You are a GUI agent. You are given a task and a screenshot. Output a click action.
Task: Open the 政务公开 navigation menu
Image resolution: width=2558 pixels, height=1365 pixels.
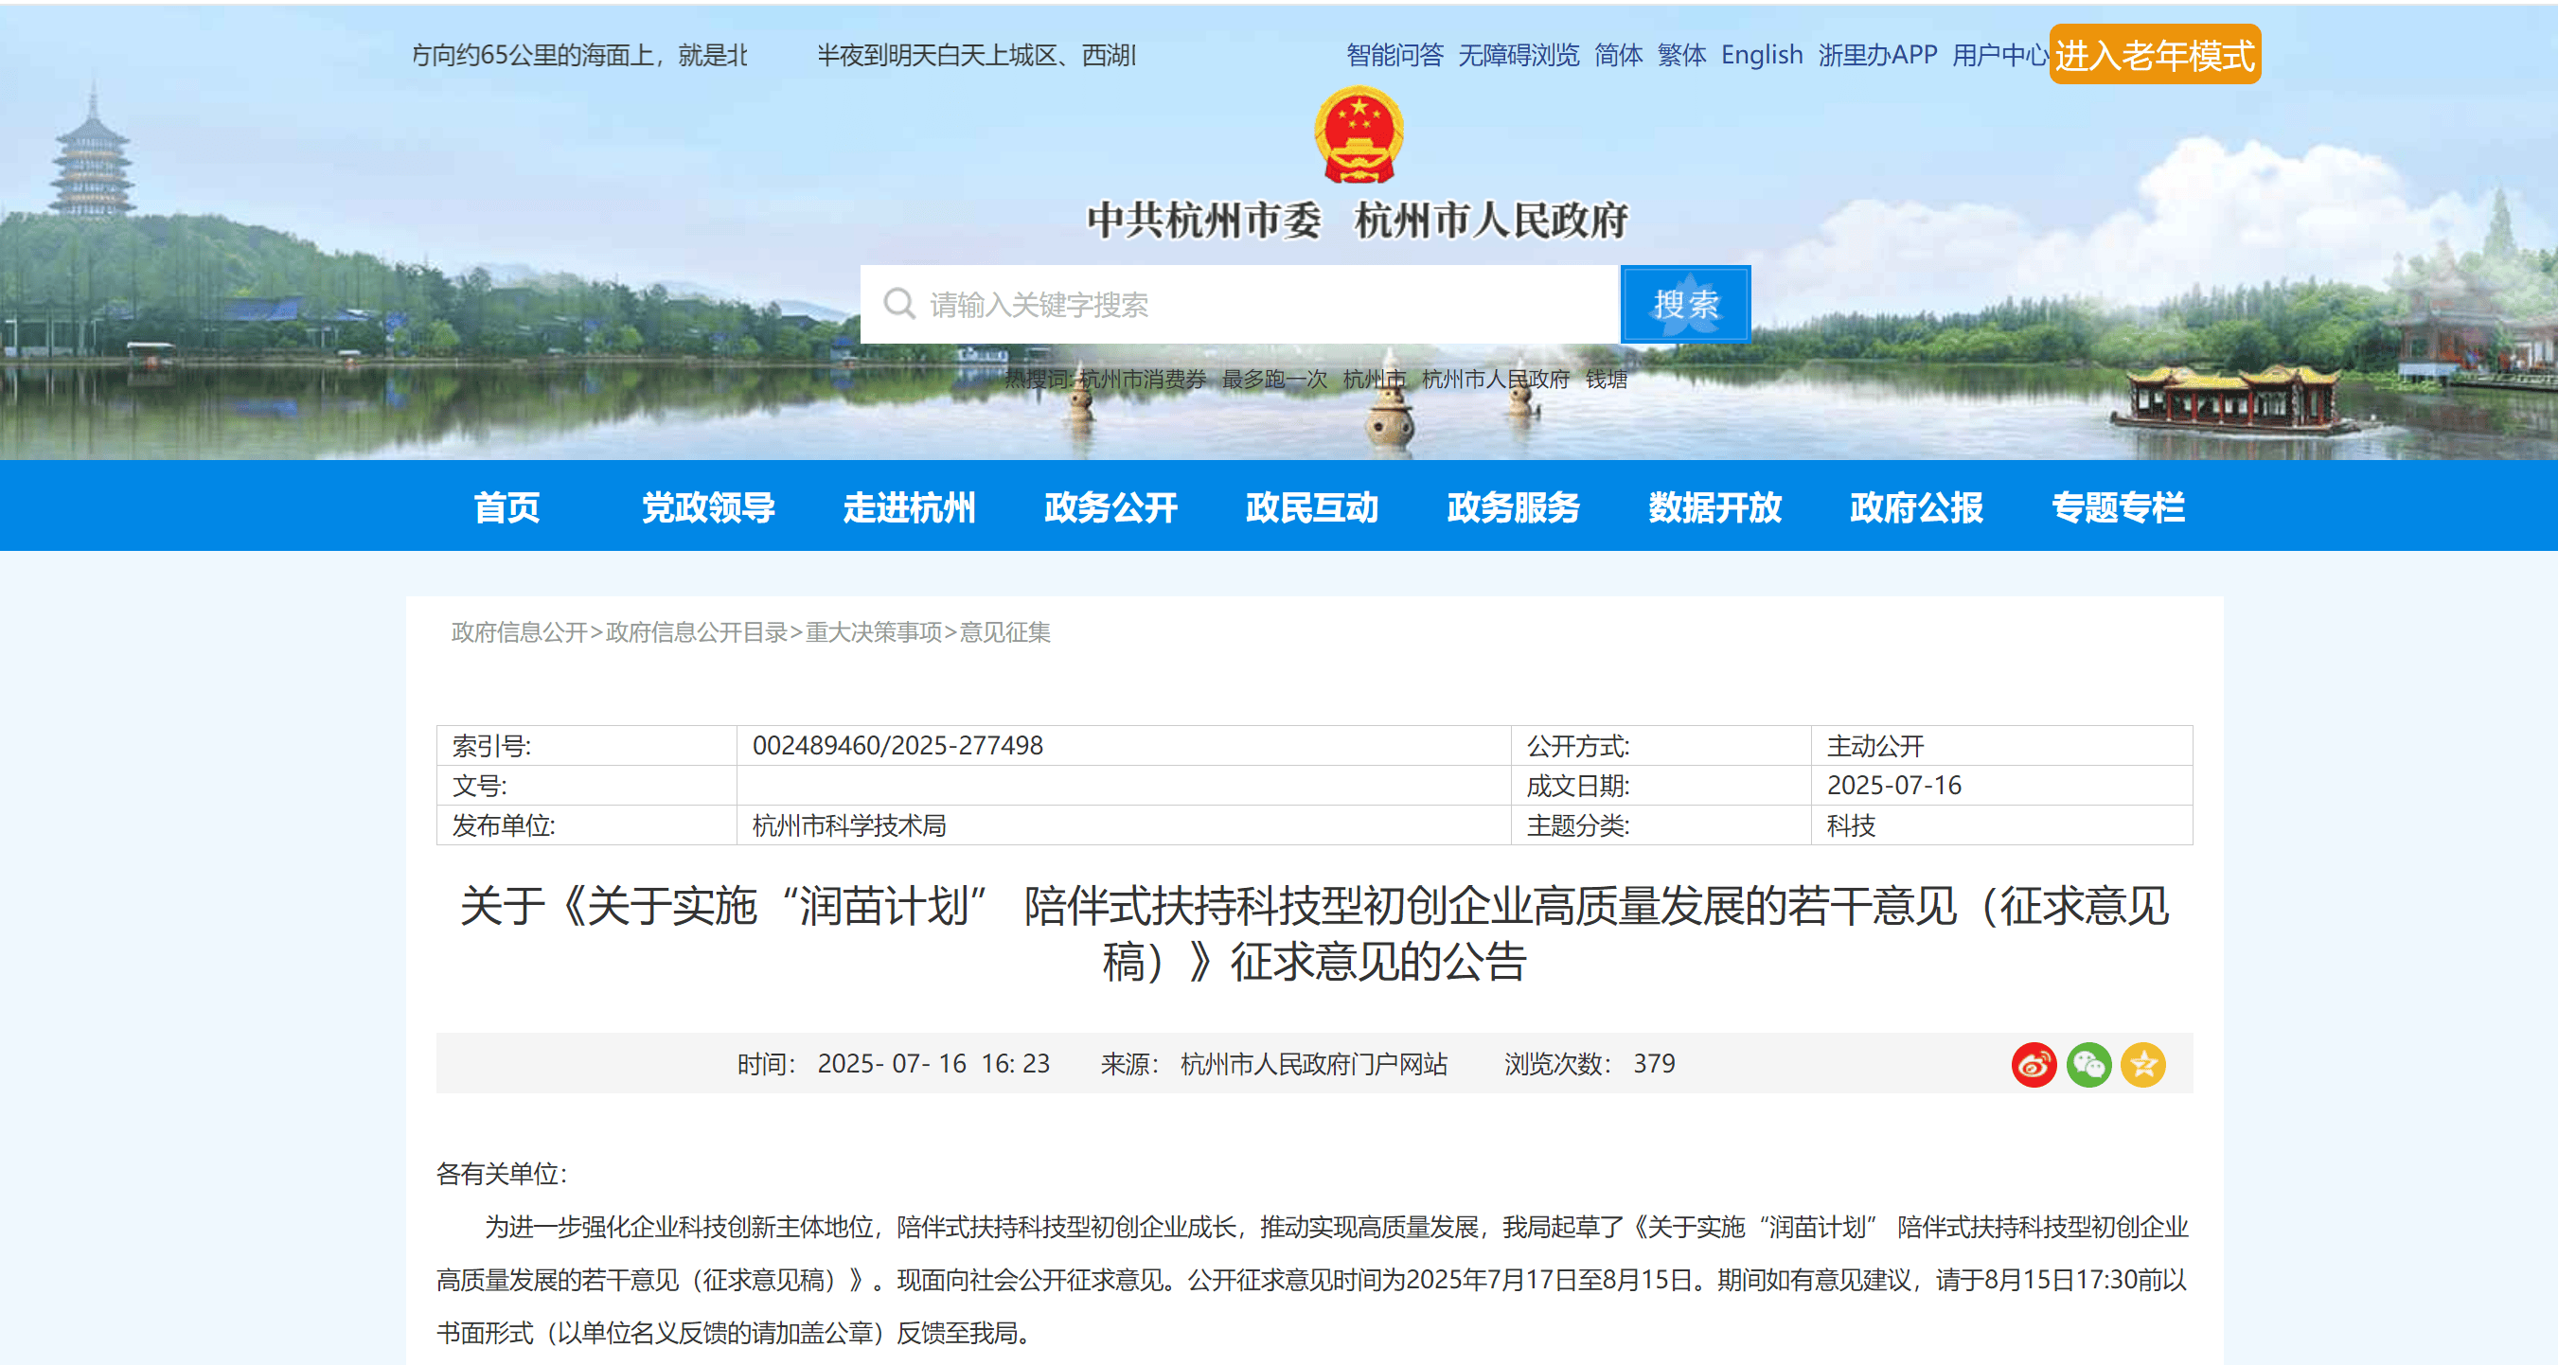click(x=1110, y=507)
